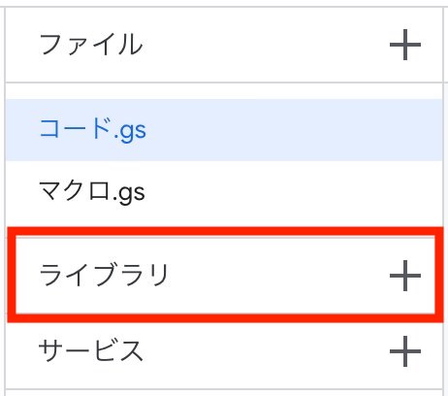This screenshot has height=396, width=448.
Task: Open the library dialog via the ライブラリ plus
Action: point(405,276)
